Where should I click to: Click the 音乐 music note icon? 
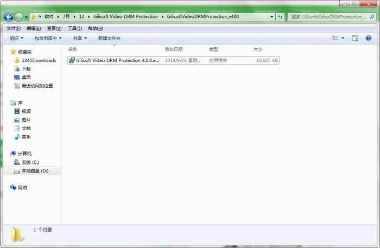pyautogui.click(x=17, y=137)
